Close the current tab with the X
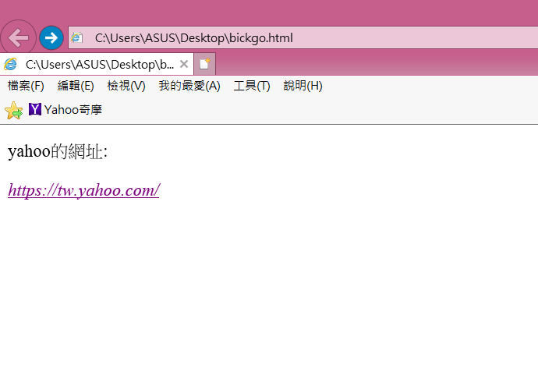 (184, 64)
